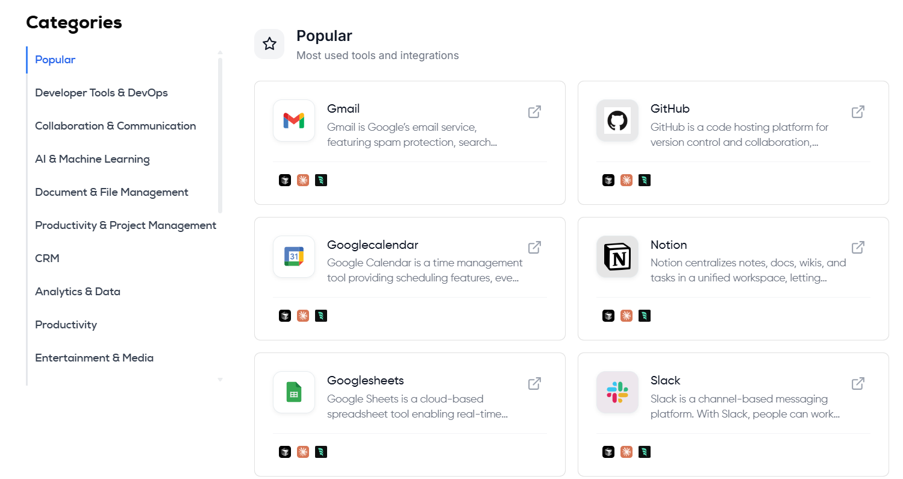This screenshot has width=903, height=479.
Task: Click the Googlecalendar card title
Action: tap(372, 245)
